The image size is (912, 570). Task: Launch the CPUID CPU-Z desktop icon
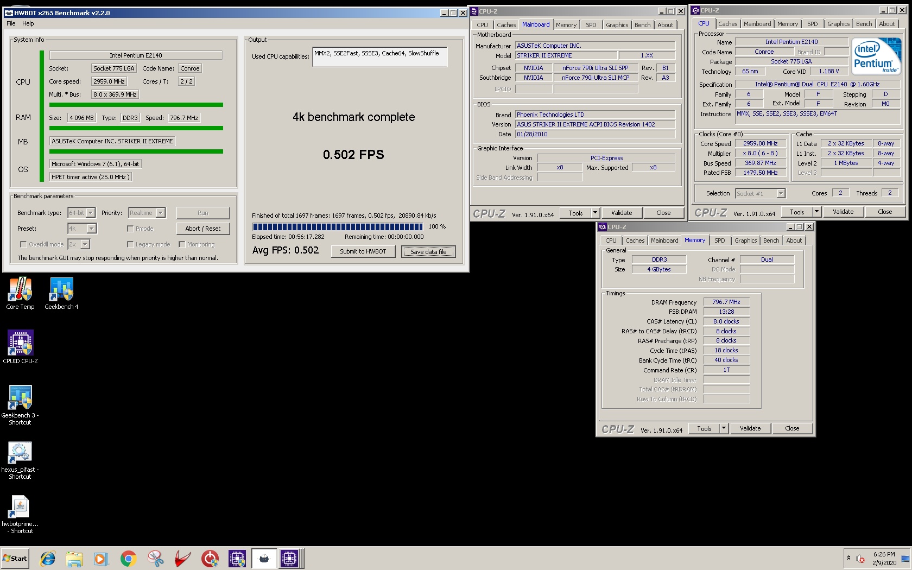[21, 347]
